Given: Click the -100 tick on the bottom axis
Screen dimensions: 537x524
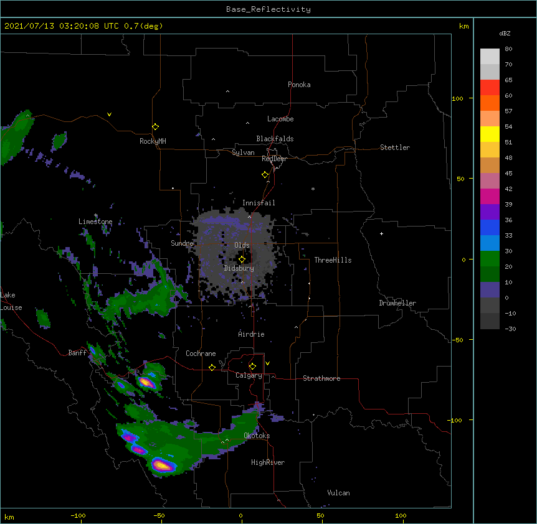Looking at the screenshot, I should point(78,515).
